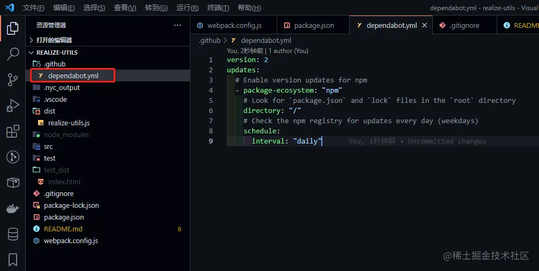The image size is (539, 271).
Task: Open the Docker view icon
Action: (13, 208)
